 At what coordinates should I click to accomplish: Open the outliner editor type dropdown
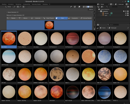(99, 7)
